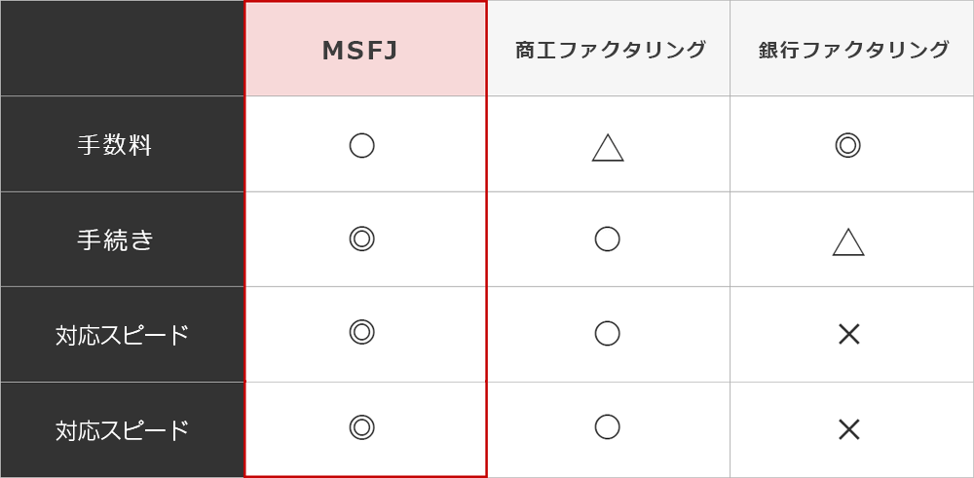This screenshot has width=974, height=478.
Task: Click the bottom 対応スピード row label
Action: [122, 430]
